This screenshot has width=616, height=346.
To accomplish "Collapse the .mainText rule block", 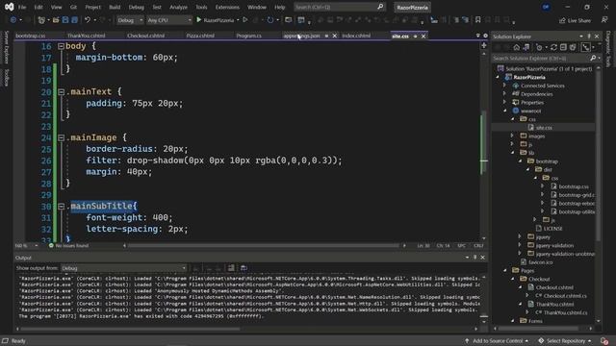I will (x=61, y=92).
